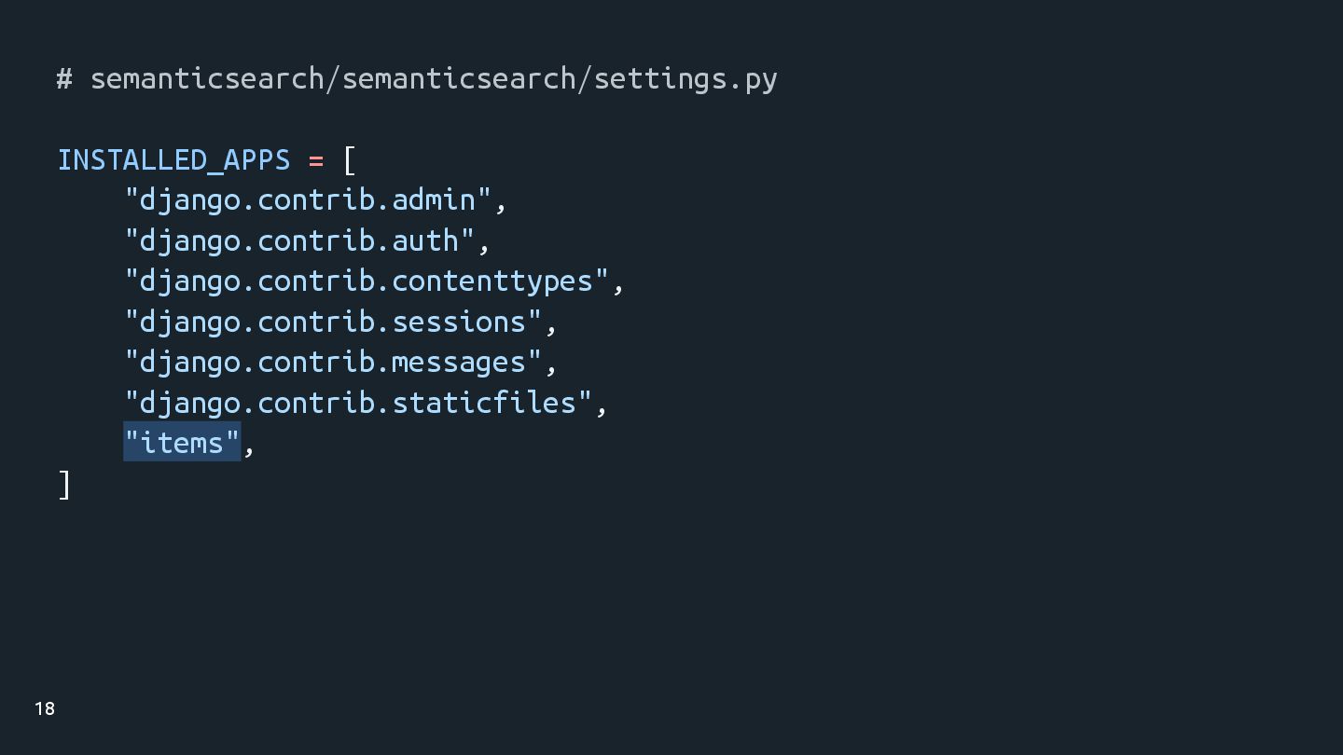Viewport: 1343px width, 755px height.
Task: Click the slide number 18
Action: [45, 709]
